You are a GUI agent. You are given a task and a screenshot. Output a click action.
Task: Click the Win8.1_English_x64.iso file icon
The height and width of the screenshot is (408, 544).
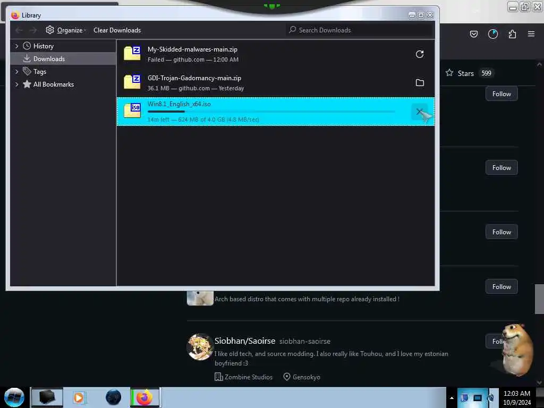(x=132, y=110)
